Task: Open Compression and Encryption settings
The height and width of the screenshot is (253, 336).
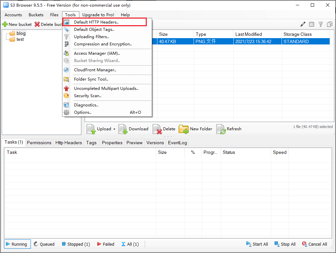Action: (x=107, y=44)
